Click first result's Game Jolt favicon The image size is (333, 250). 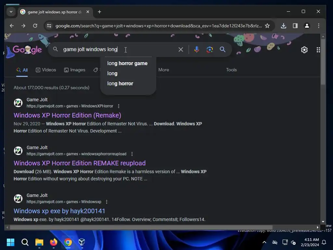pos(18,103)
